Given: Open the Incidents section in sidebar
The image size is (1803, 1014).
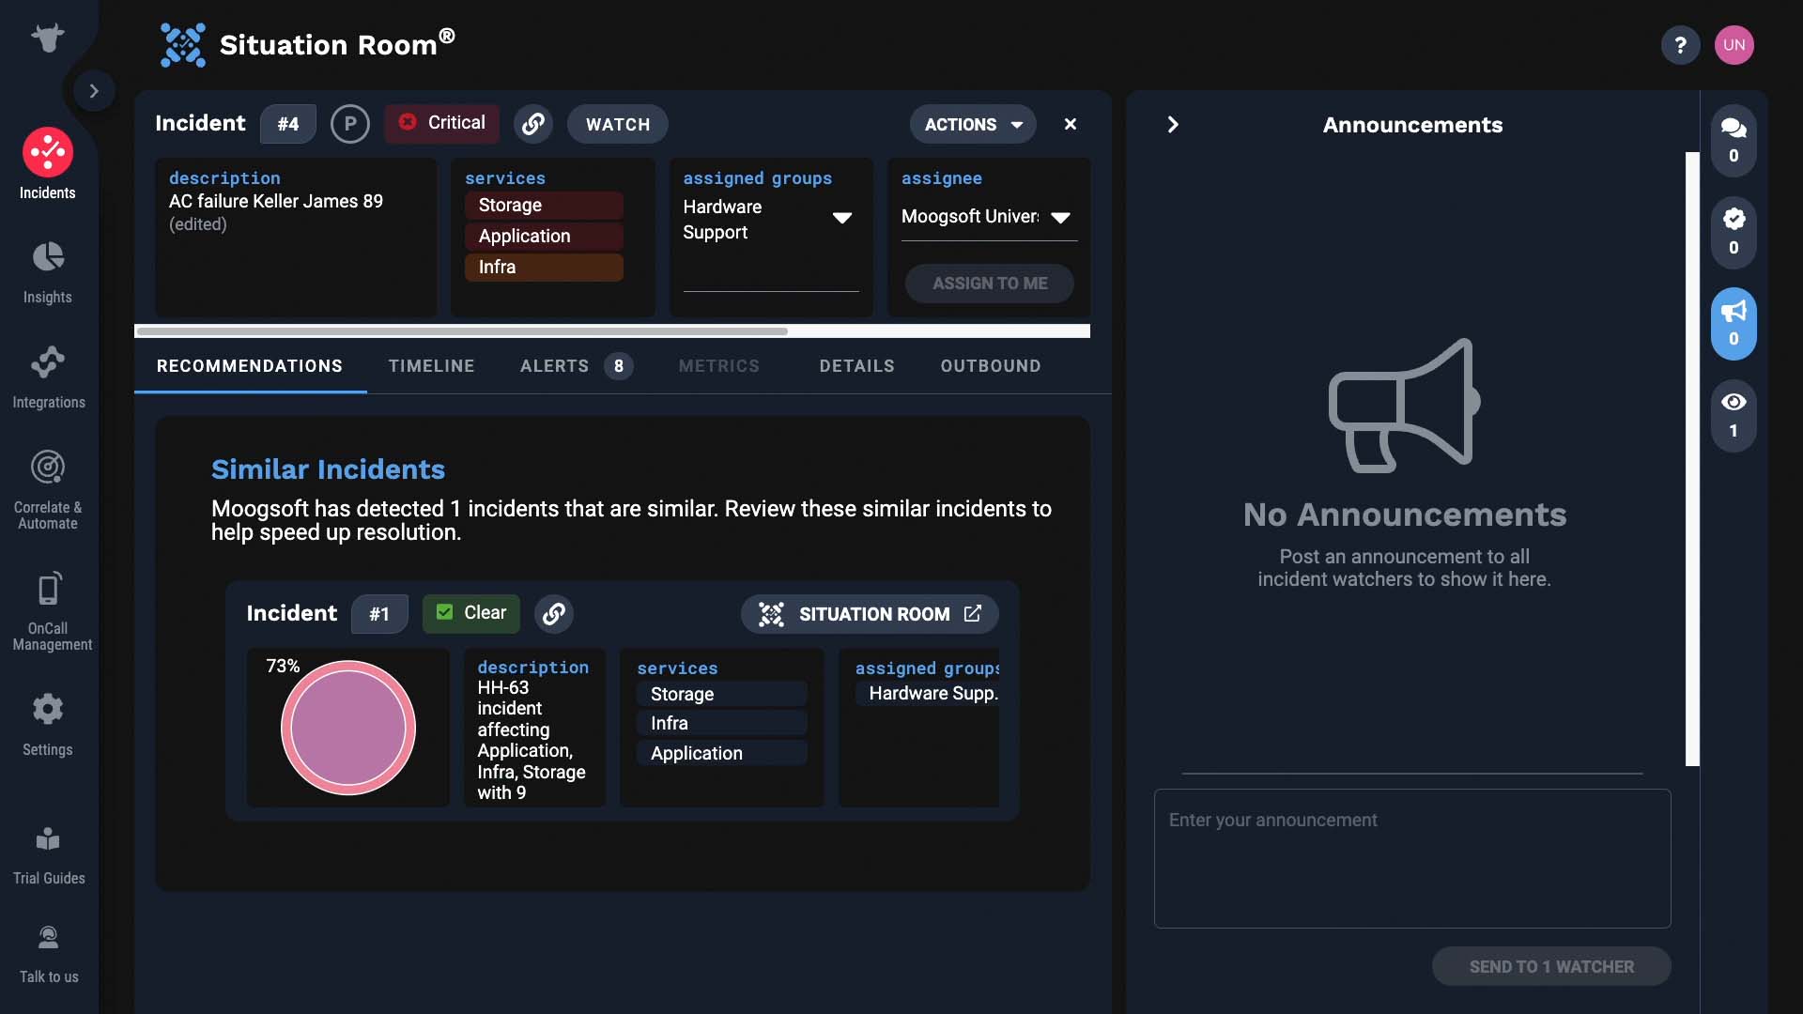Looking at the screenshot, I should [x=48, y=164].
